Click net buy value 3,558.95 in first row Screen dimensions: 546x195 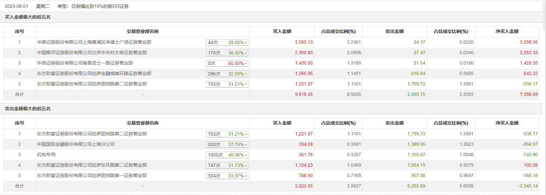point(528,42)
